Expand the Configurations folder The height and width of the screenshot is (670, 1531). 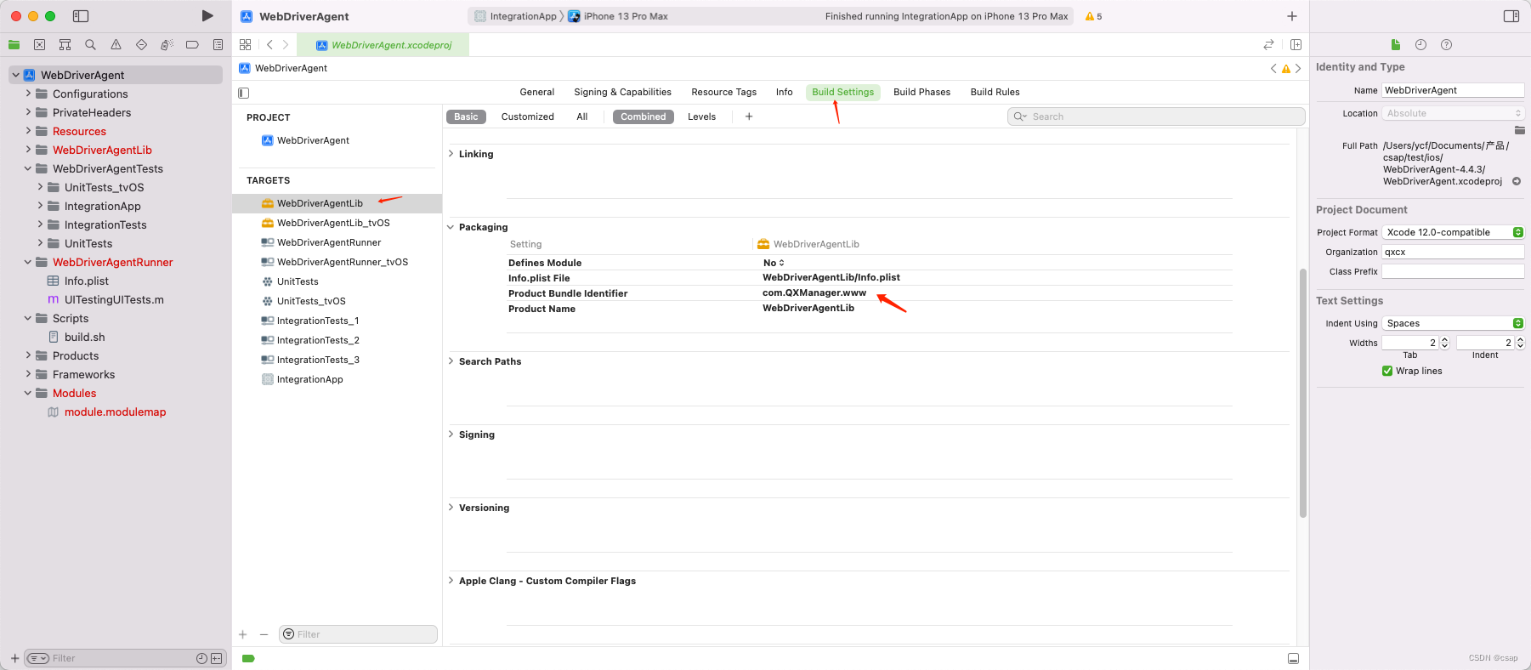coord(28,94)
